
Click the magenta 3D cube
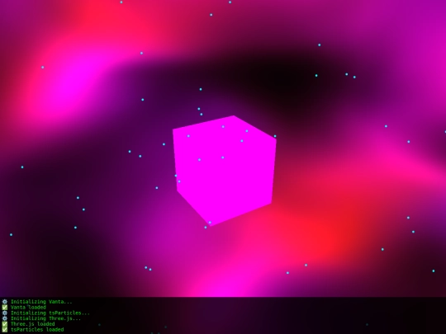point(225,171)
